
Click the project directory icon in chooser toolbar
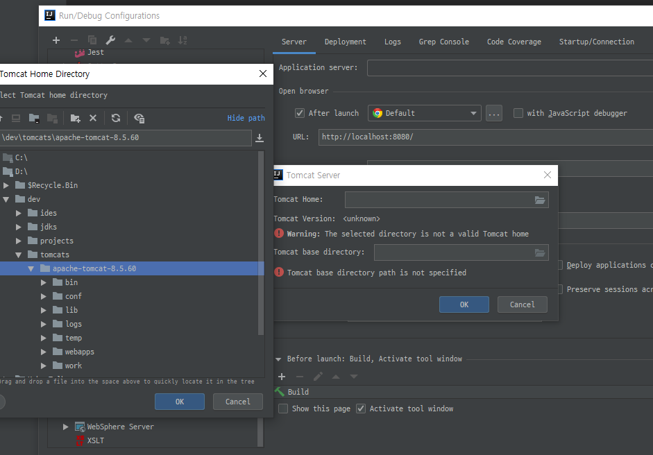point(34,118)
